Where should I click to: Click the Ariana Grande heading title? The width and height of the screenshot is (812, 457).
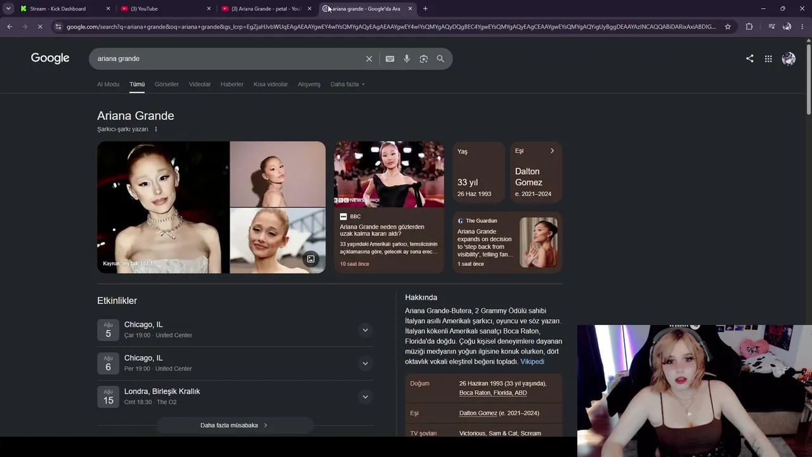point(136,116)
